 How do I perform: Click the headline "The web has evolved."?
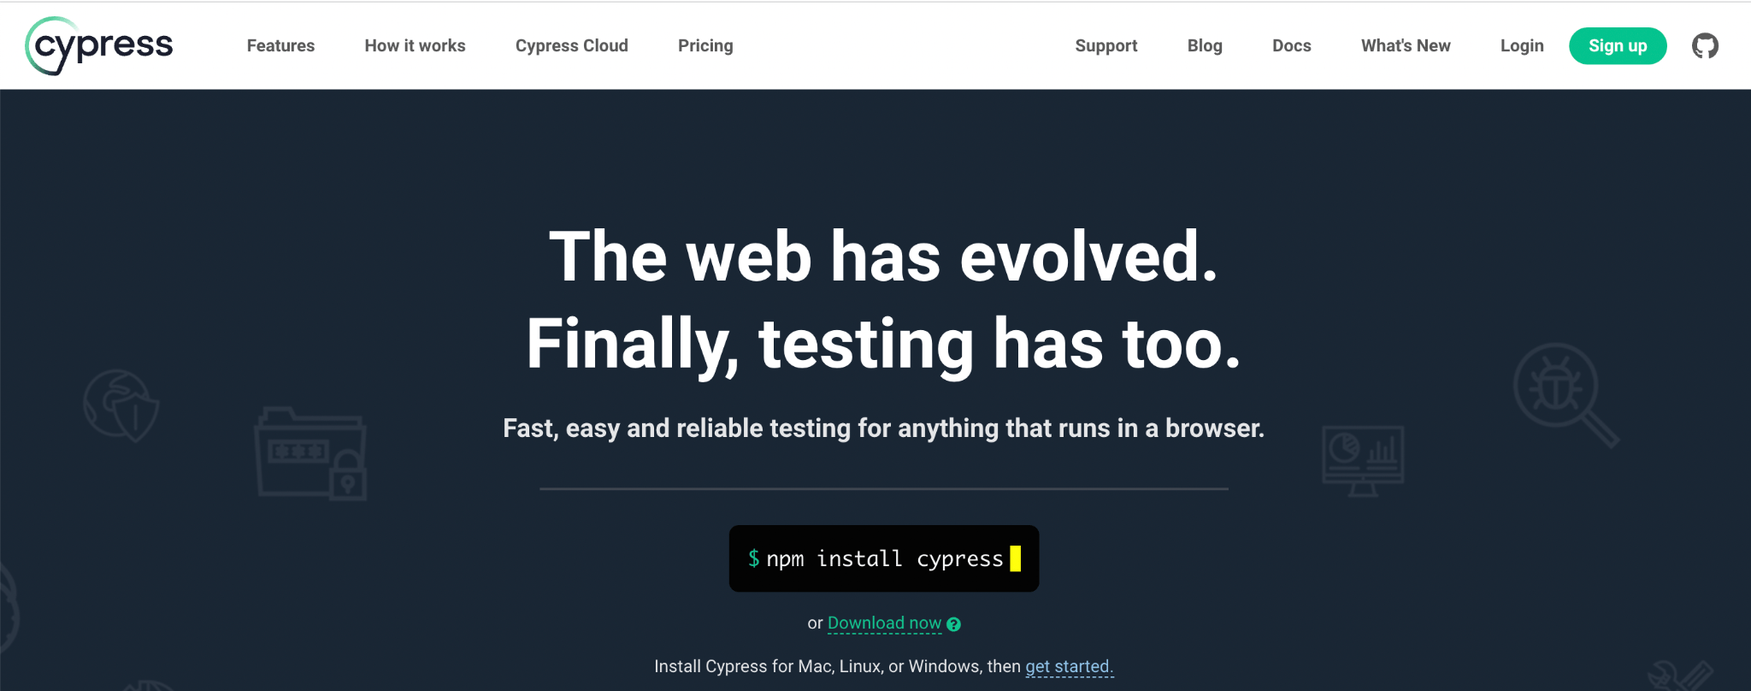point(883,256)
